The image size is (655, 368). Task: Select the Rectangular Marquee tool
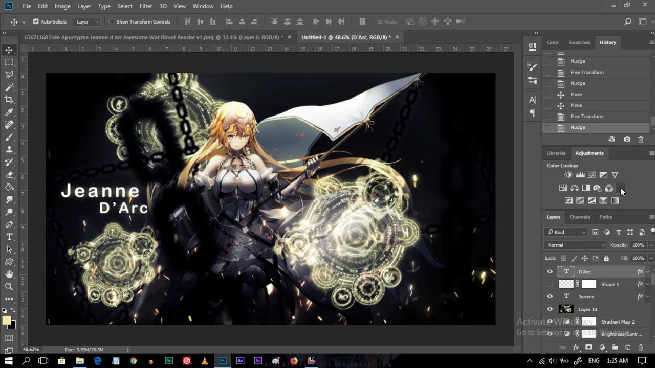pyautogui.click(x=9, y=62)
